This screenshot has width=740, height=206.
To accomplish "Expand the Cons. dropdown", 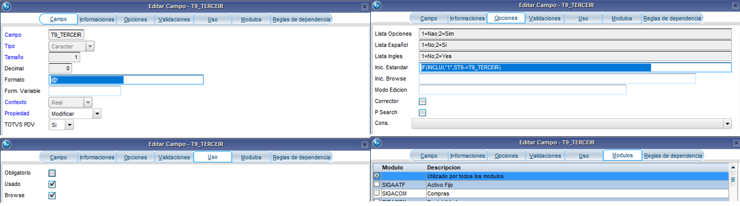I will (728, 124).
